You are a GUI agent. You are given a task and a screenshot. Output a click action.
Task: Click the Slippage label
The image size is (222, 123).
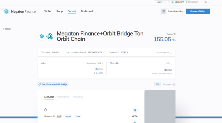167,84
